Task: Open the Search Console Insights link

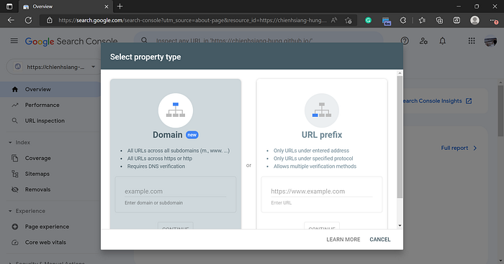Action: 437,101
